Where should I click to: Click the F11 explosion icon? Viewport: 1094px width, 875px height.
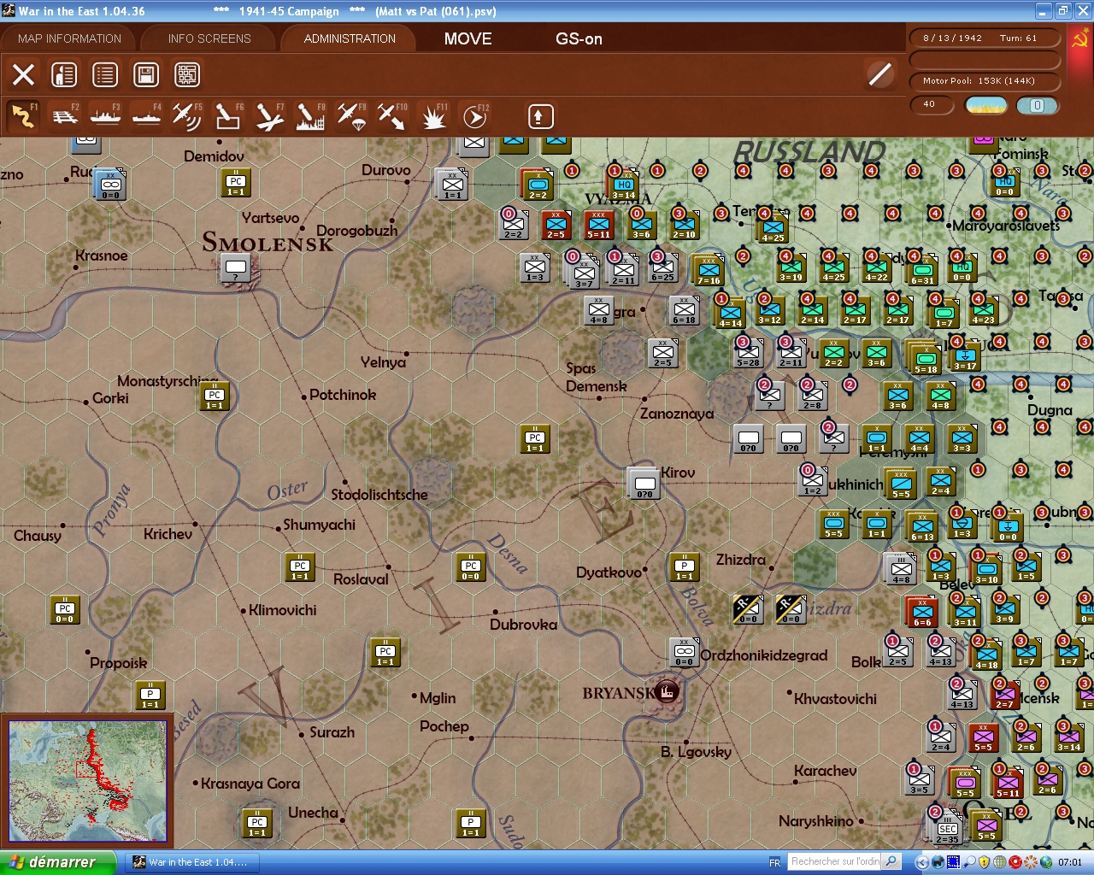433,116
